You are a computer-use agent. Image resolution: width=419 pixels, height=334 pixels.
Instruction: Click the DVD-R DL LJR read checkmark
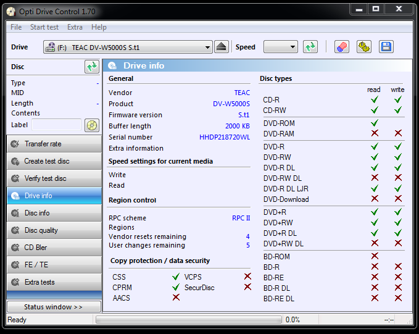[375, 188]
